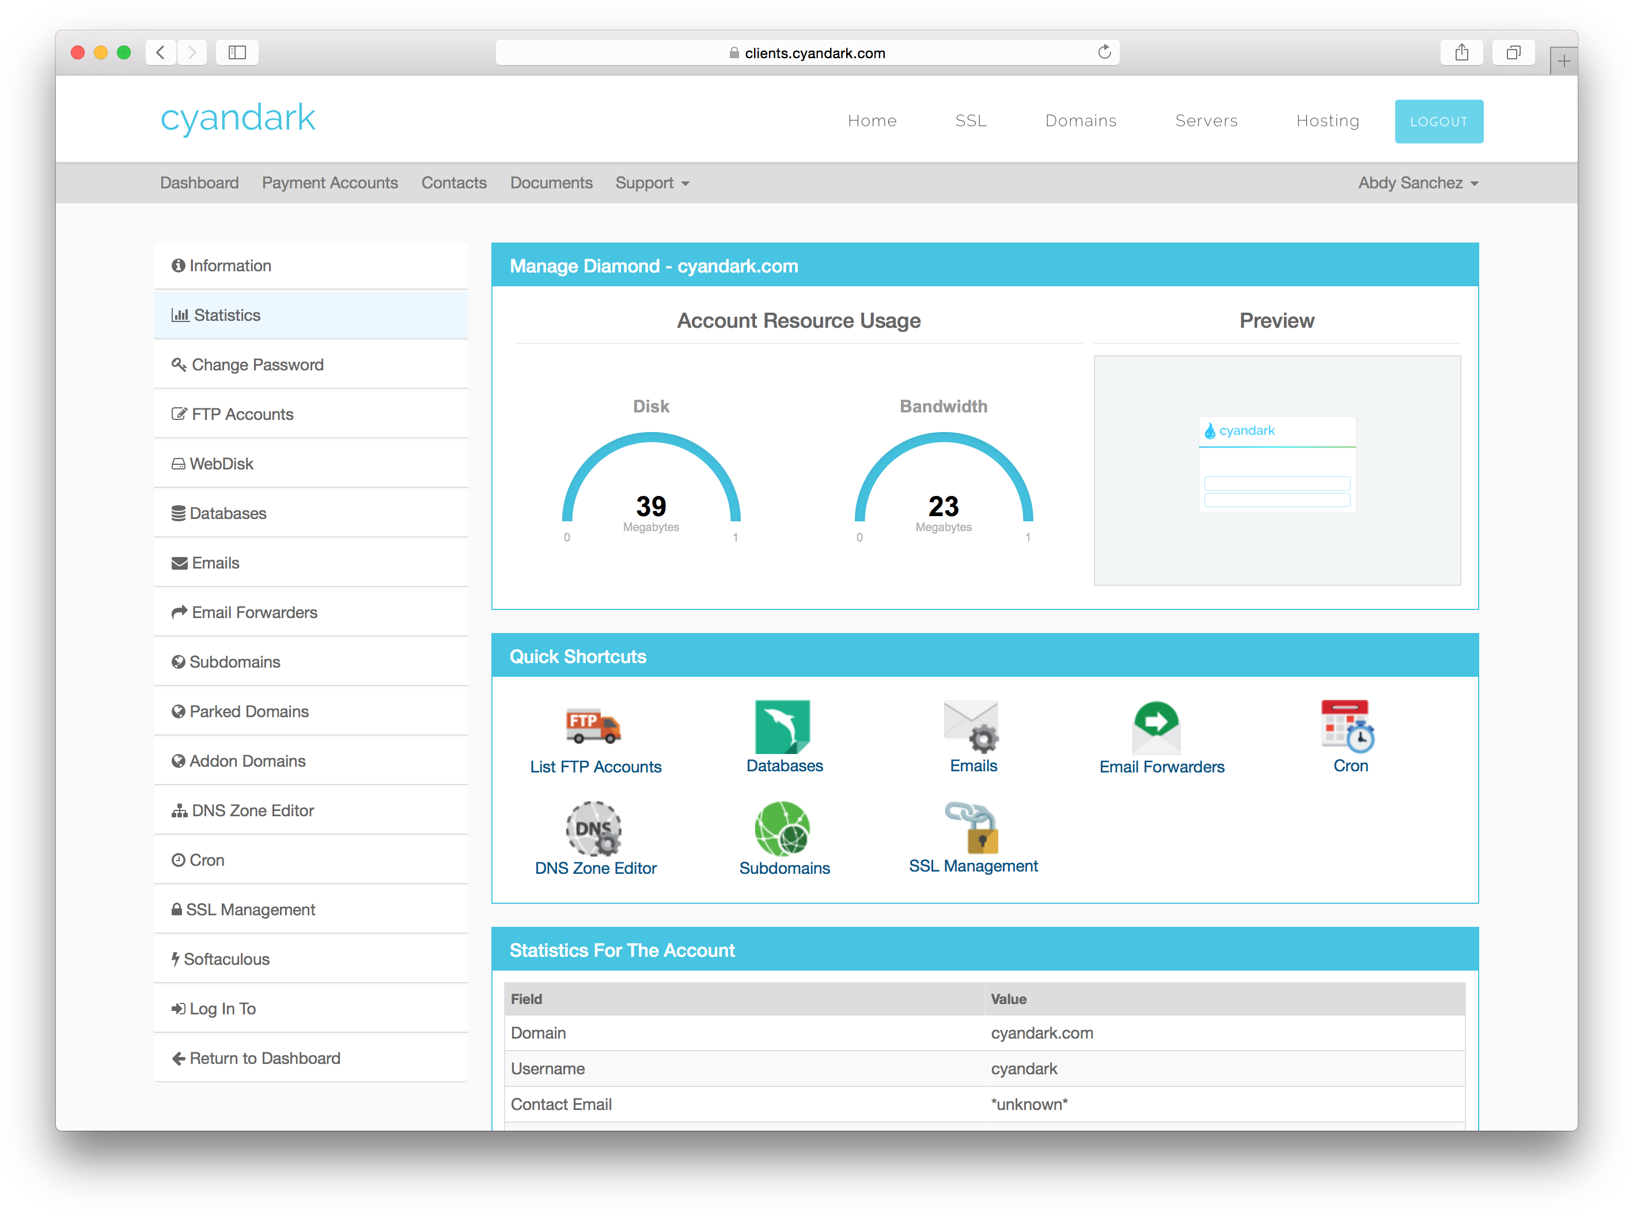Go back with the browser back arrow
The height and width of the screenshot is (1216, 1633).
point(161,52)
